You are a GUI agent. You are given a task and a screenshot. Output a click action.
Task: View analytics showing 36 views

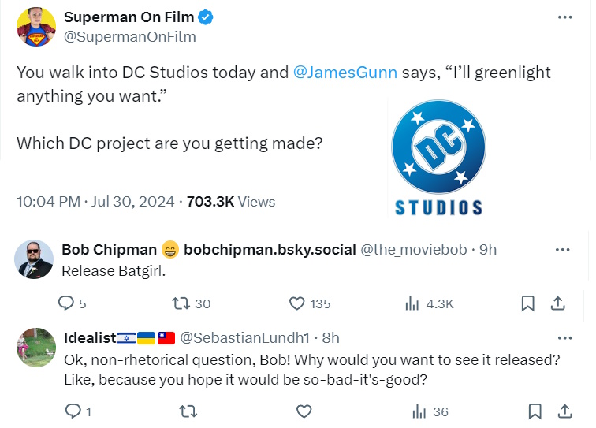click(x=419, y=411)
